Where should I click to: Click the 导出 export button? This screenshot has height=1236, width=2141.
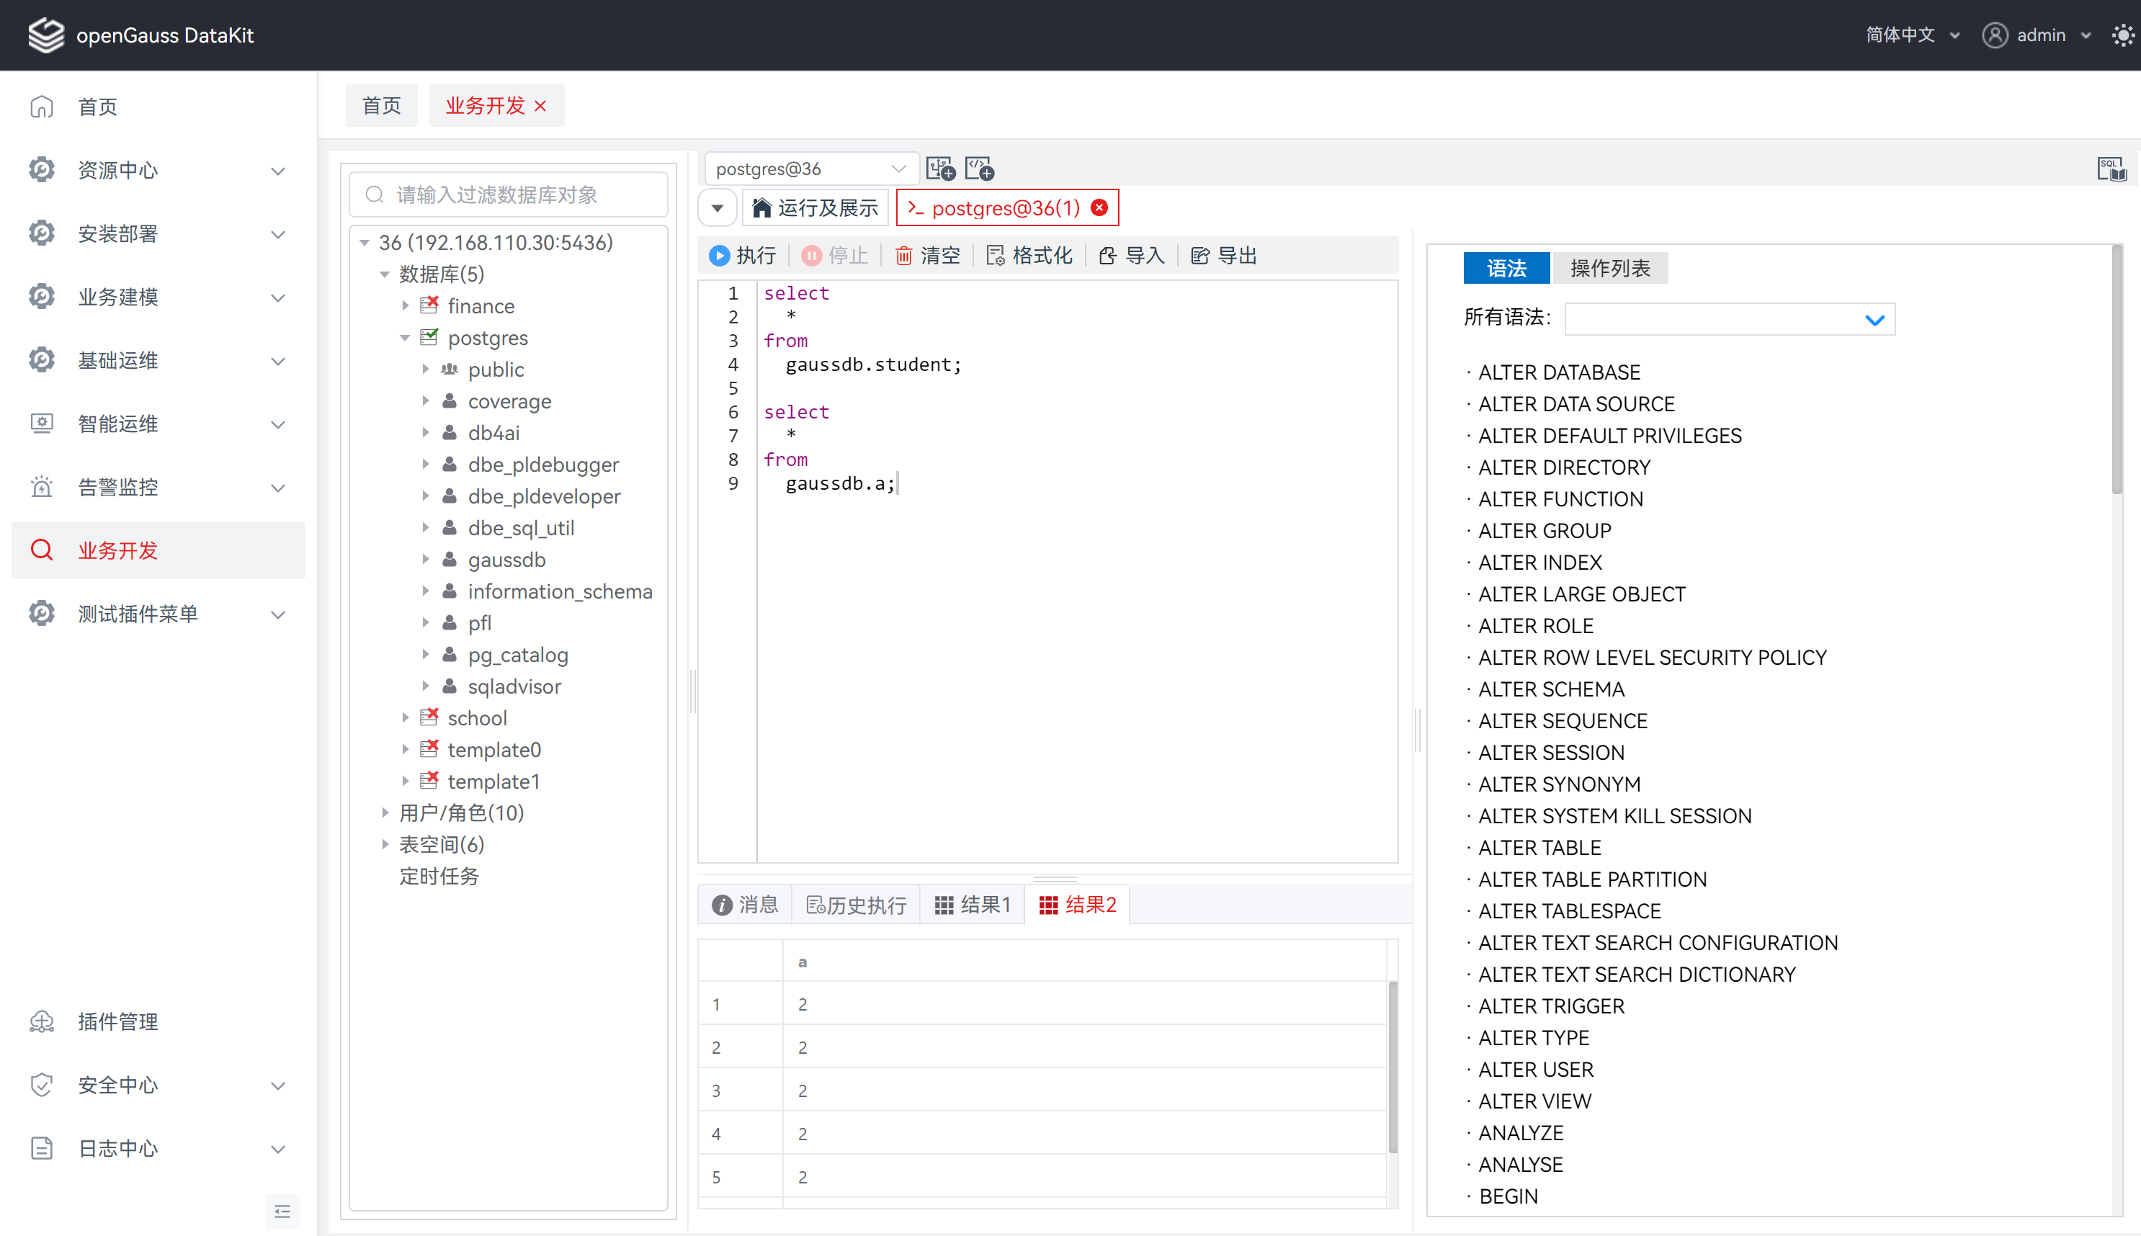(1224, 256)
